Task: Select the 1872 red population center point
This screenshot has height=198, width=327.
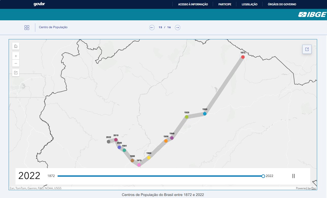Action: 243,57
